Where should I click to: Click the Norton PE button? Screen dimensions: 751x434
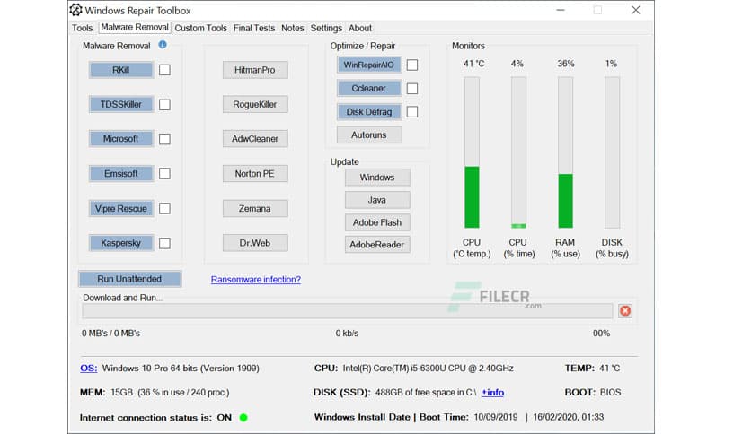(255, 173)
